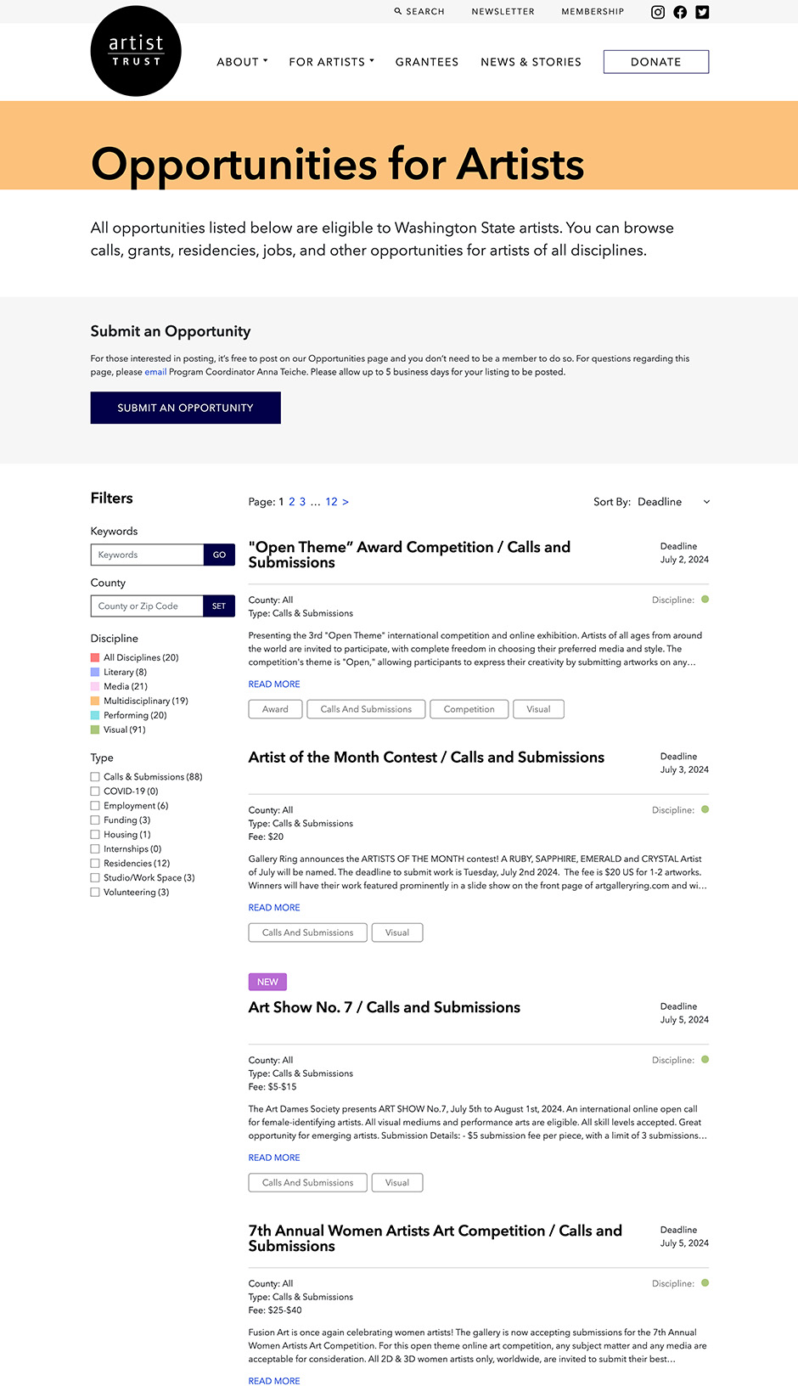
Task: Open the "Open Theme" Award Competition listing title
Action: tap(409, 555)
